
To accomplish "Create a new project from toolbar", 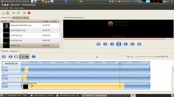I will 3,13.
